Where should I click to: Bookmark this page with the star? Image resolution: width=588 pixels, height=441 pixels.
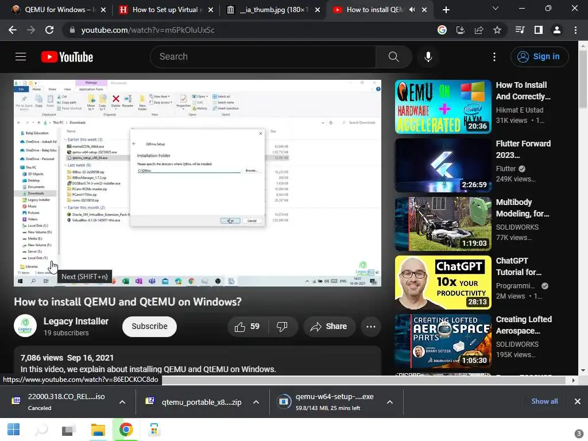coord(497,30)
